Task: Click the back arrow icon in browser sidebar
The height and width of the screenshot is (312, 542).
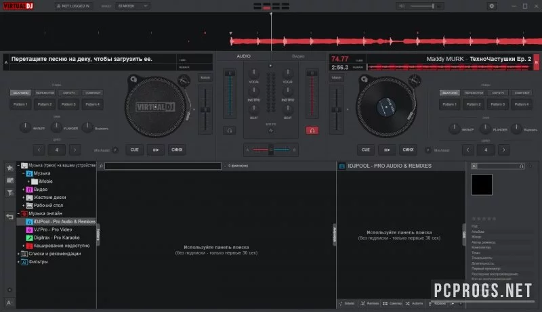Action: 9,217
